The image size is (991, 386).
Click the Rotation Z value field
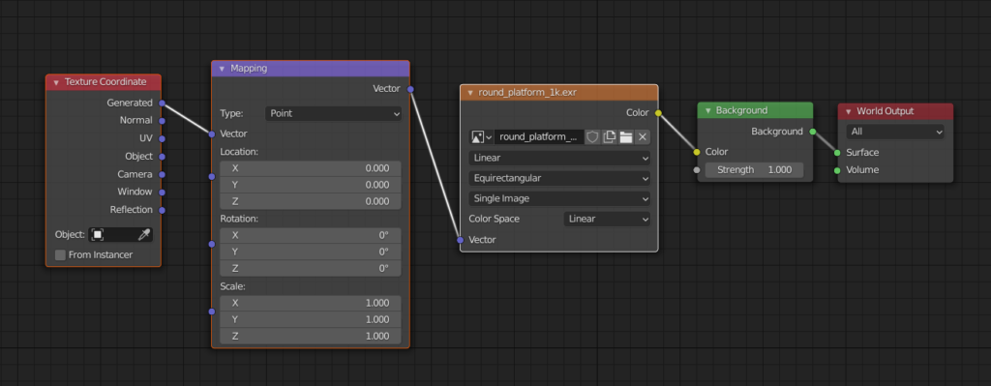311,268
